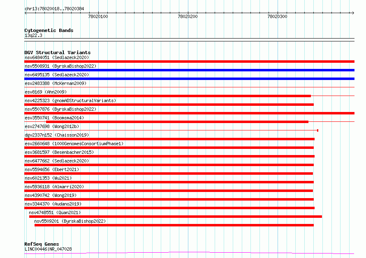This screenshot has height=258, width=366.
Task: Click the red bar for dgv2337n152
Action: (x=169, y=139)
